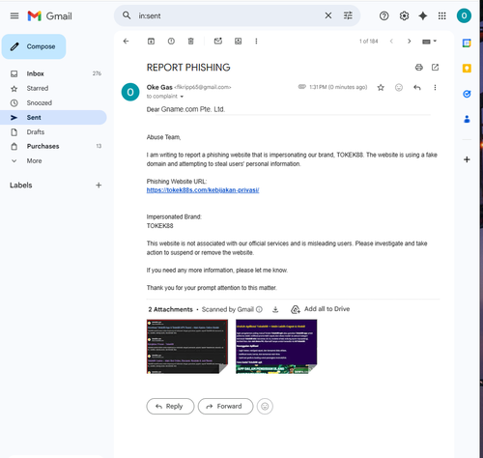
Task: Archive this email
Action: coord(151,42)
